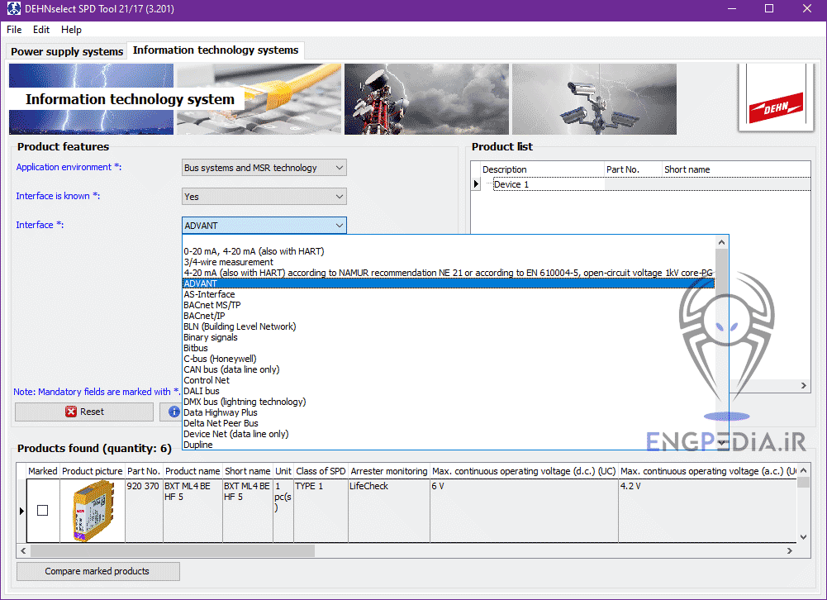
Task: Click Description header in Product list
Action: pos(542,169)
